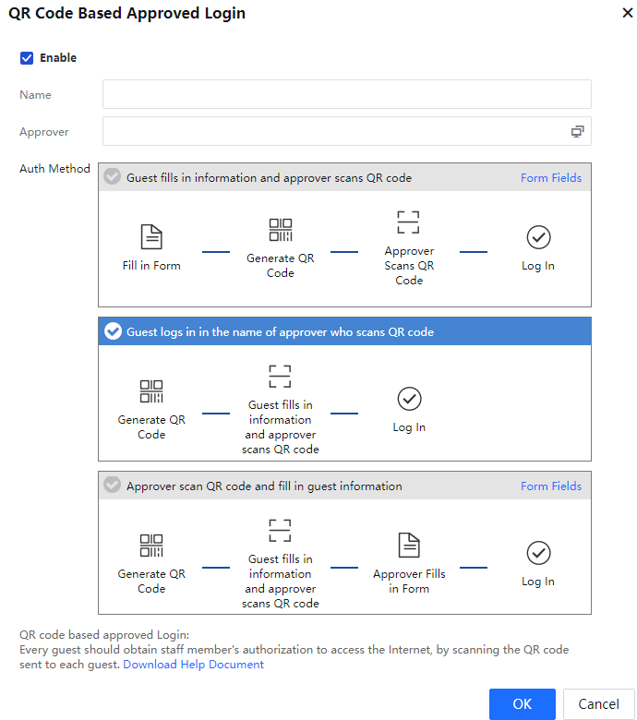637x720 pixels.
Task: Click Generate QR Code icon in first method
Action: (x=280, y=230)
